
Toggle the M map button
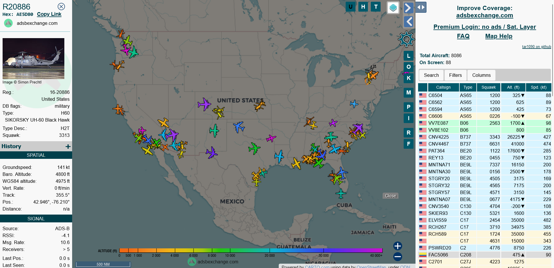click(x=409, y=92)
